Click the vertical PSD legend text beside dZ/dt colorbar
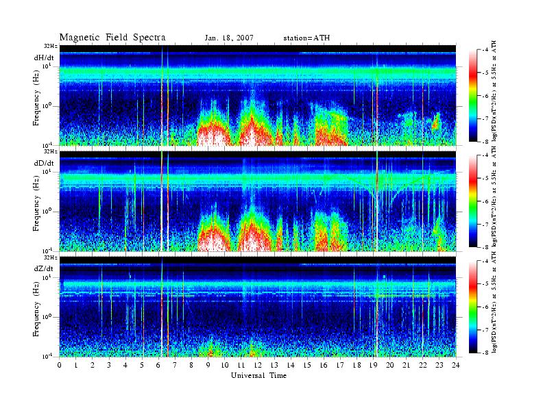 pyautogui.click(x=494, y=302)
